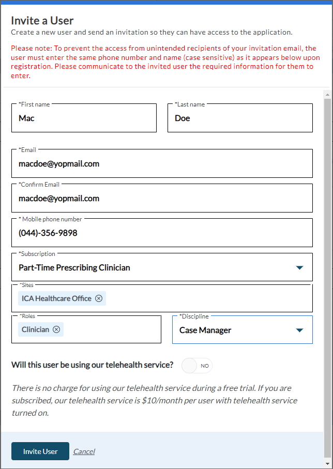Screen dimensions: 333x469
Task: Select the Confirm Email field
Action: pos(162,199)
